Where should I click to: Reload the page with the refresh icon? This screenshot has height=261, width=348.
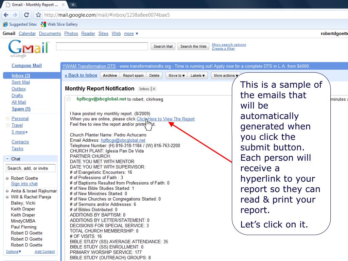tap(27, 15)
